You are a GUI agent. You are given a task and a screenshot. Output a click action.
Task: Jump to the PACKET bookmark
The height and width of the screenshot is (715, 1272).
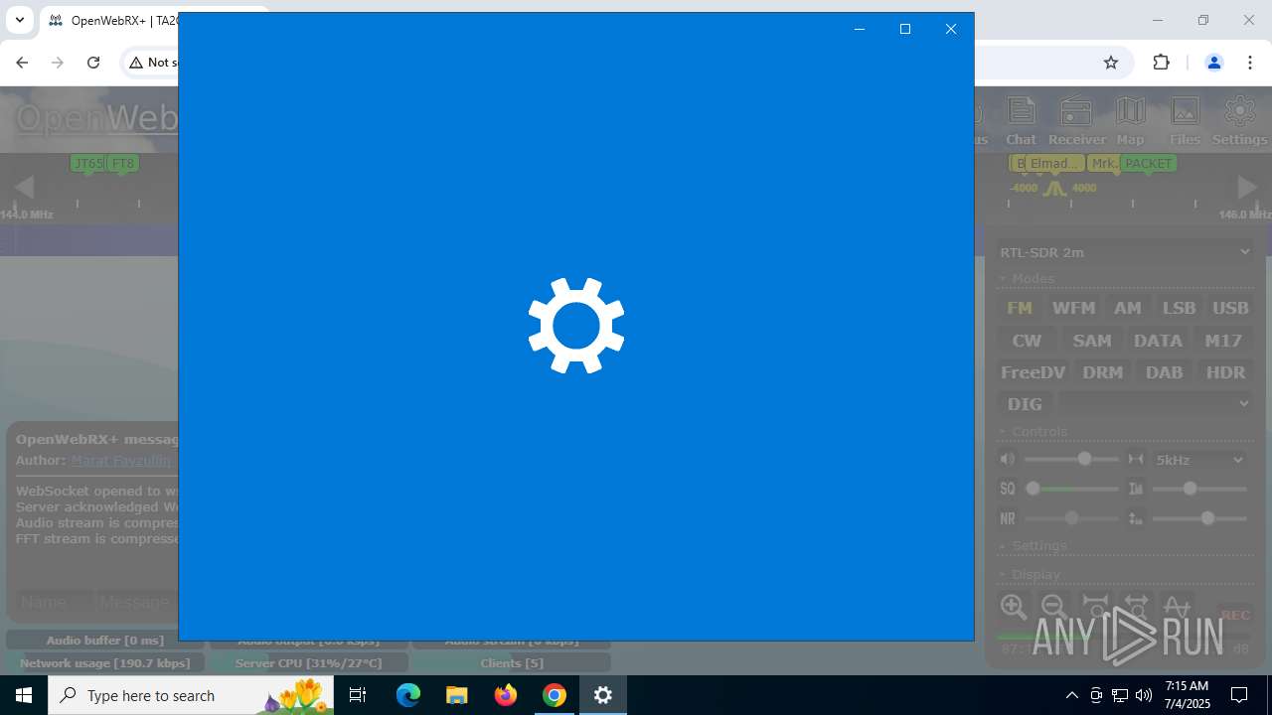tap(1148, 164)
